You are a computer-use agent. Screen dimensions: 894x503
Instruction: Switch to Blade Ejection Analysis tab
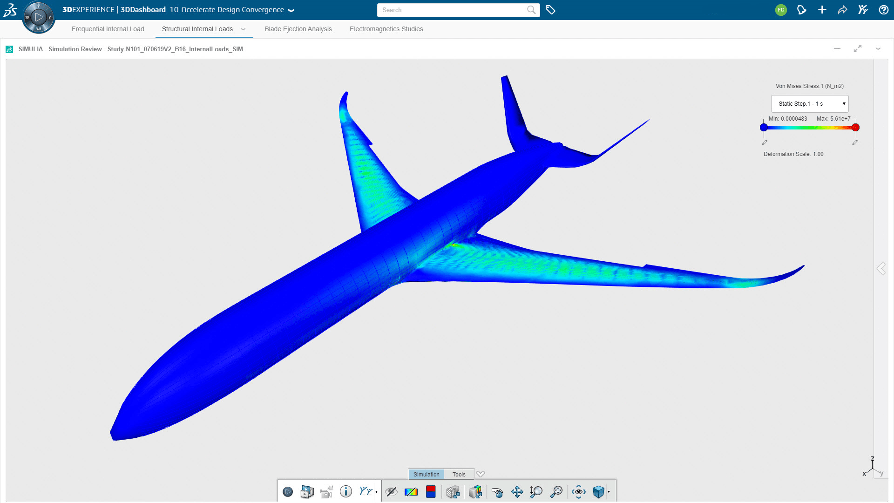click(x=297, y=29)
